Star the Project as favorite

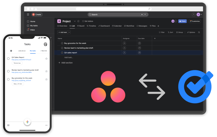point(78,21)
